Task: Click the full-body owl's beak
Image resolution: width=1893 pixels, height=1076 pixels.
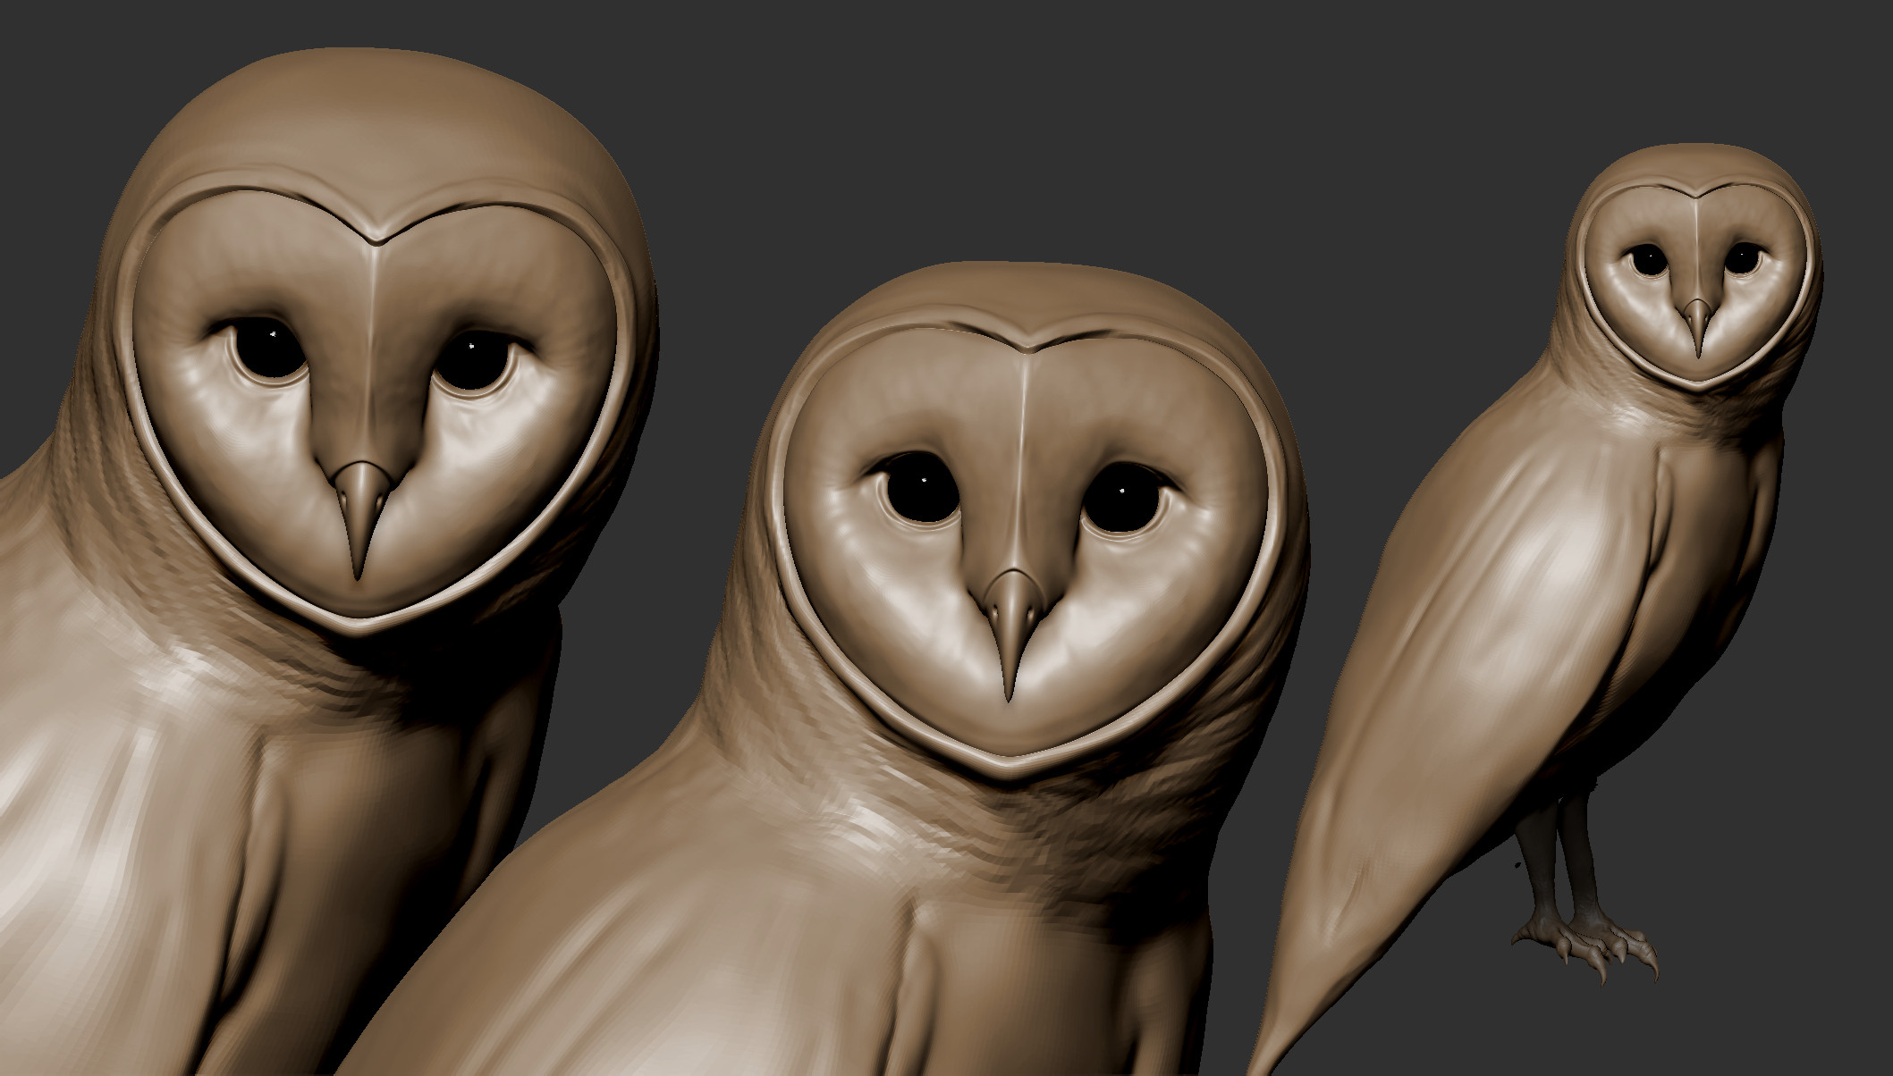Action: pyautogui.click(x=1696, y=326)
